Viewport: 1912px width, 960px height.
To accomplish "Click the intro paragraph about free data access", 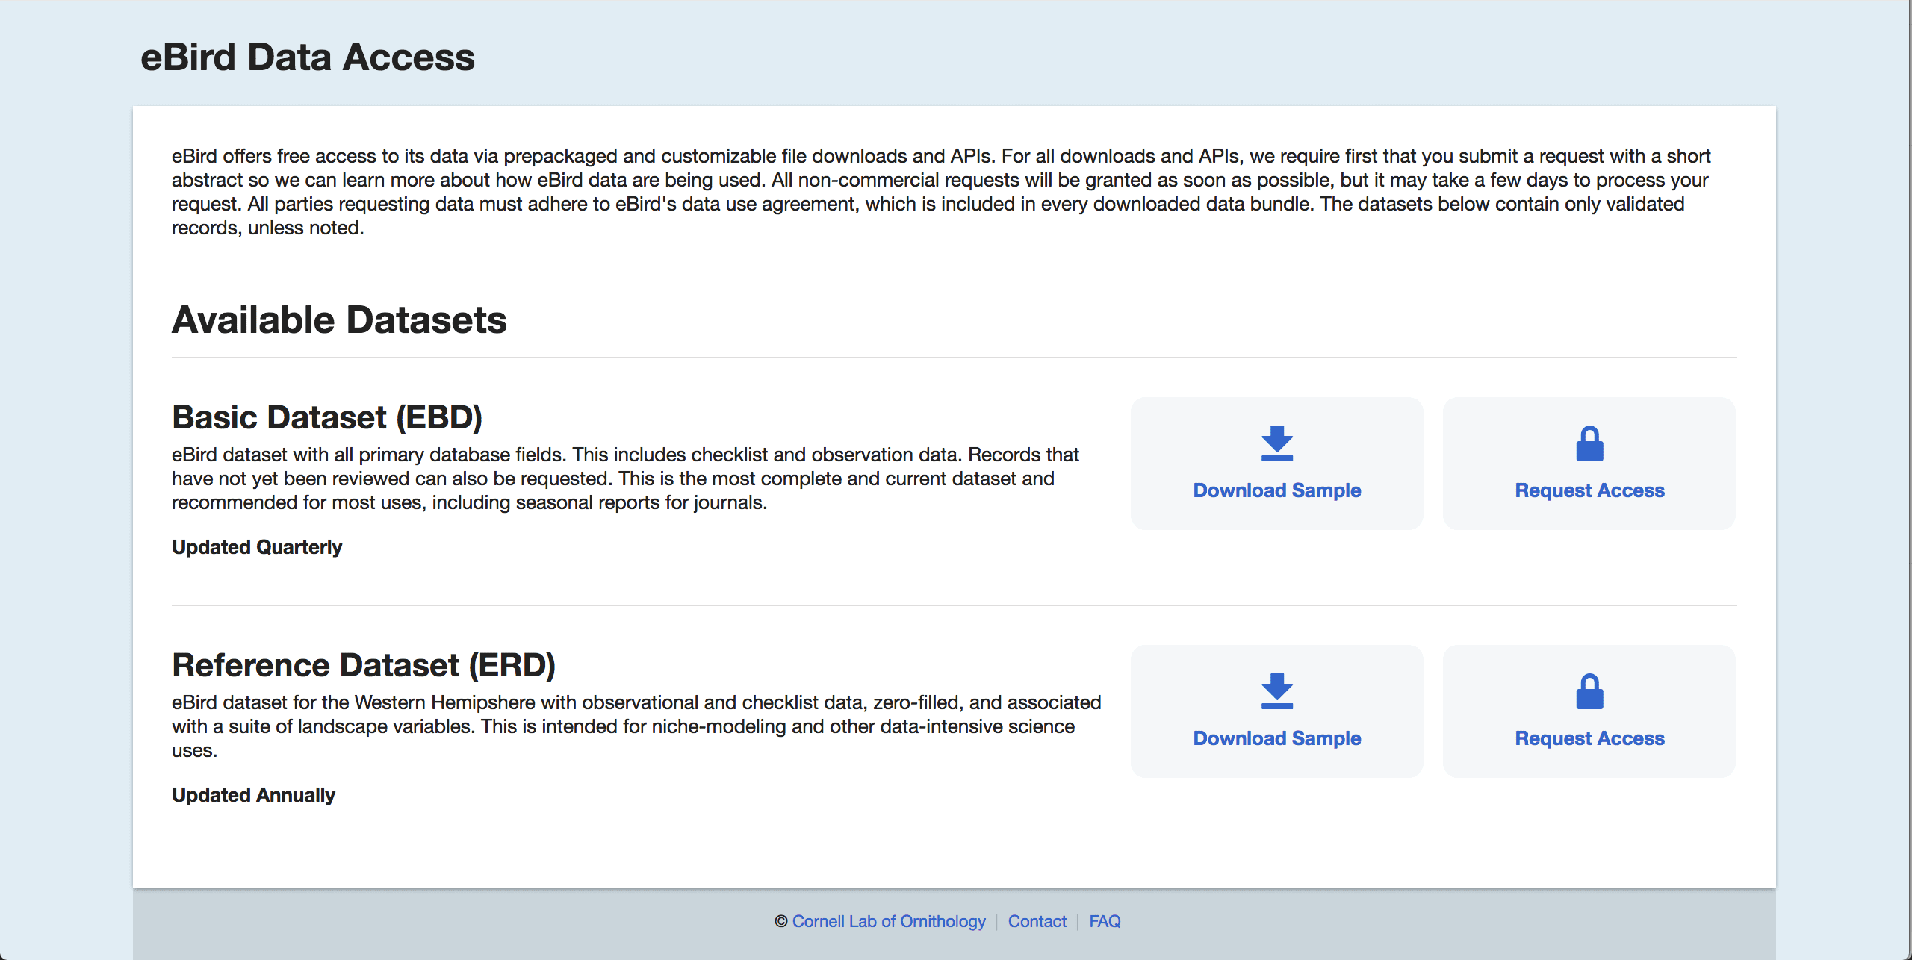I will (x=941, y=192).
